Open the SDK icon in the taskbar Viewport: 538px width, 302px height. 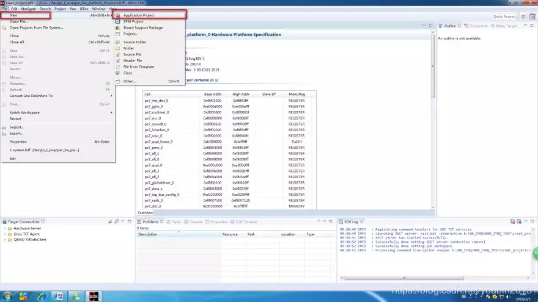[94, 296]
